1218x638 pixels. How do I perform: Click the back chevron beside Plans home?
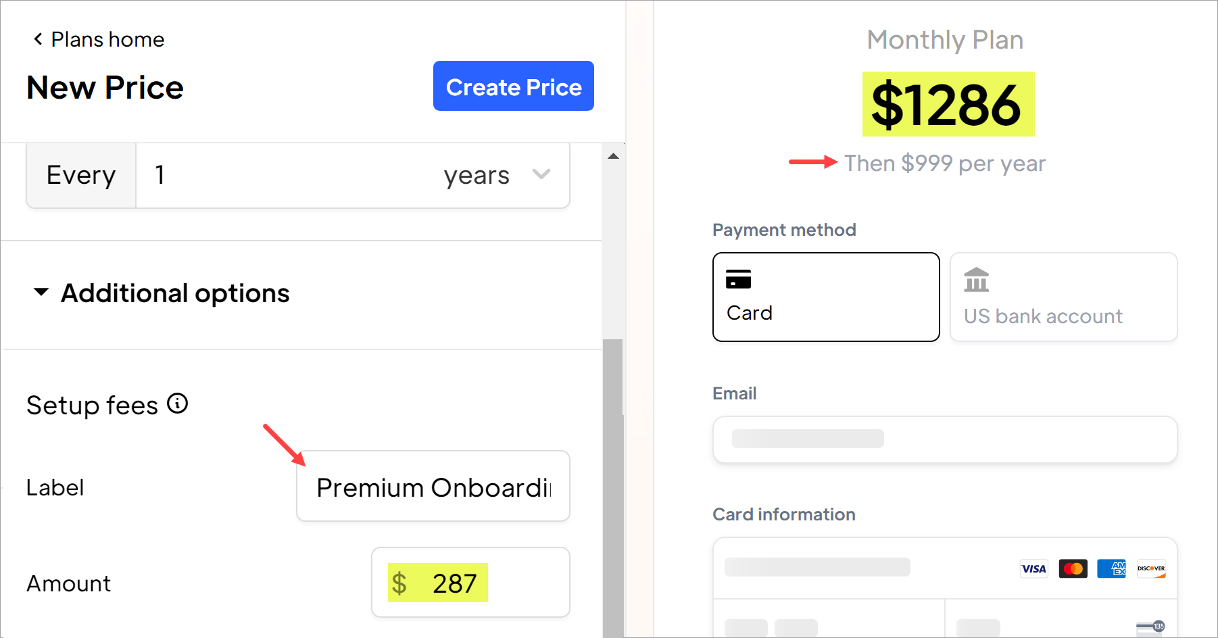(x=38, y=39)
